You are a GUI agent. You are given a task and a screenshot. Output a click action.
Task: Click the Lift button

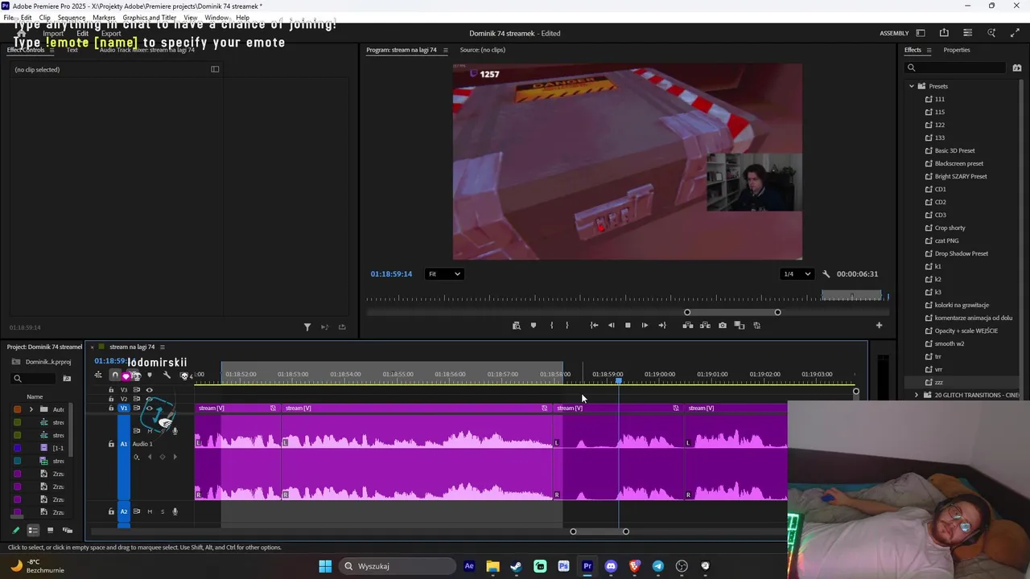coord(688,326)
